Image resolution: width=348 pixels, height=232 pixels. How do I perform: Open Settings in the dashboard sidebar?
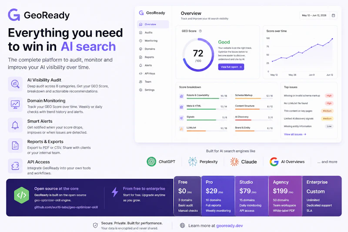pos(153,90)
